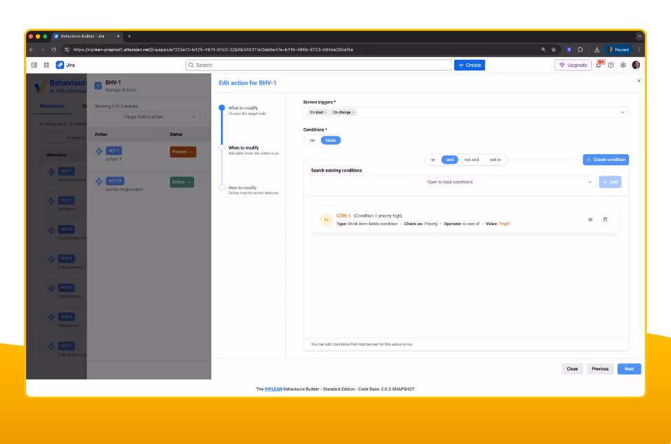Open the 'Target field in action' filter dropdown
Screen dimensions: 671x444
coord(147,117)
